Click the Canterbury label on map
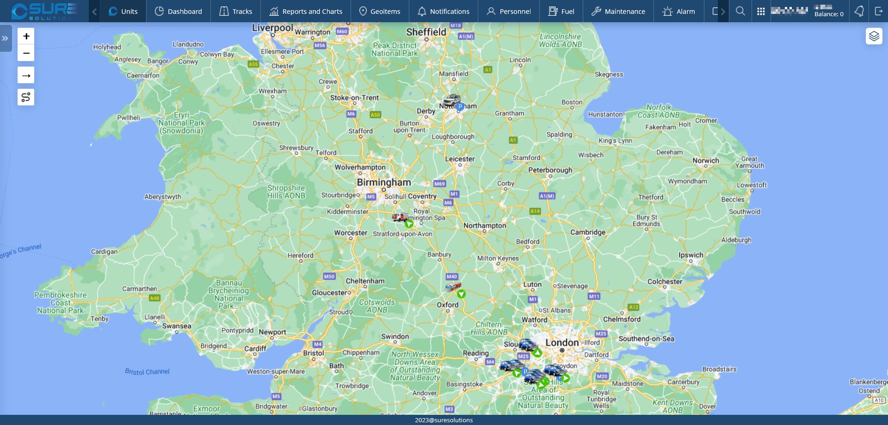This screenshot has width=888, height=425. [684, 382]
